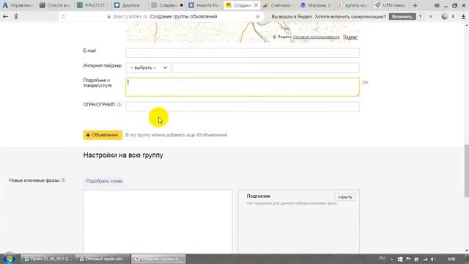Screen dimensions: 469x264
Task: Click the Яндекс logo on the map
Action: [350, 37]
